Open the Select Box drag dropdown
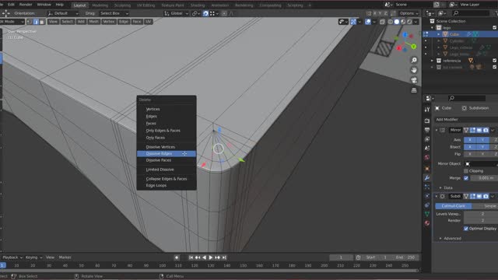Image resolution: width=498 pixels, height=280 pixels. click(114, 13)
